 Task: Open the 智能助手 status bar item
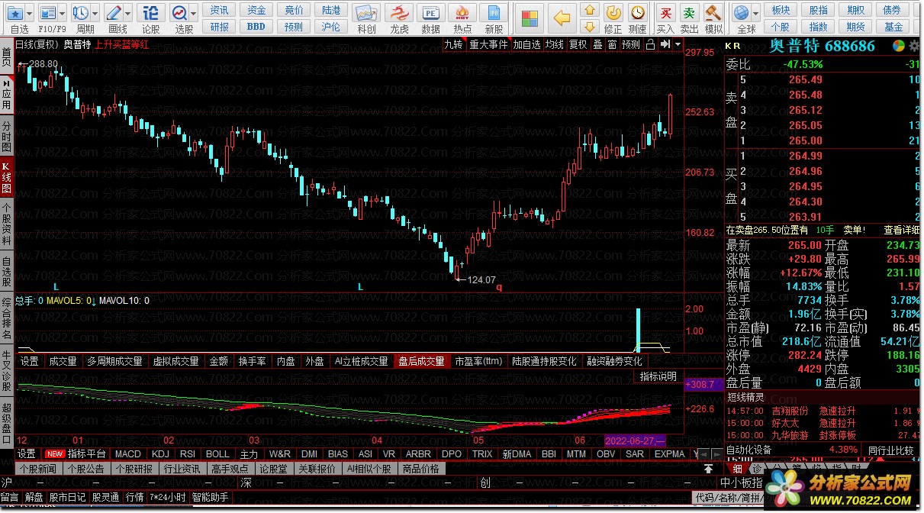pos(210,498)
